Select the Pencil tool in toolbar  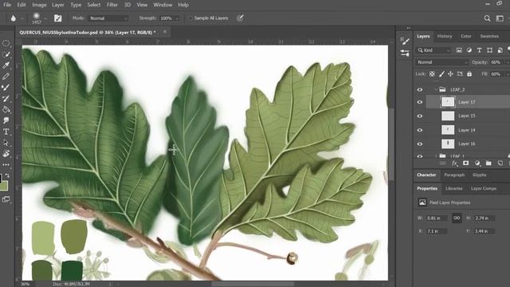pos(6,77)
